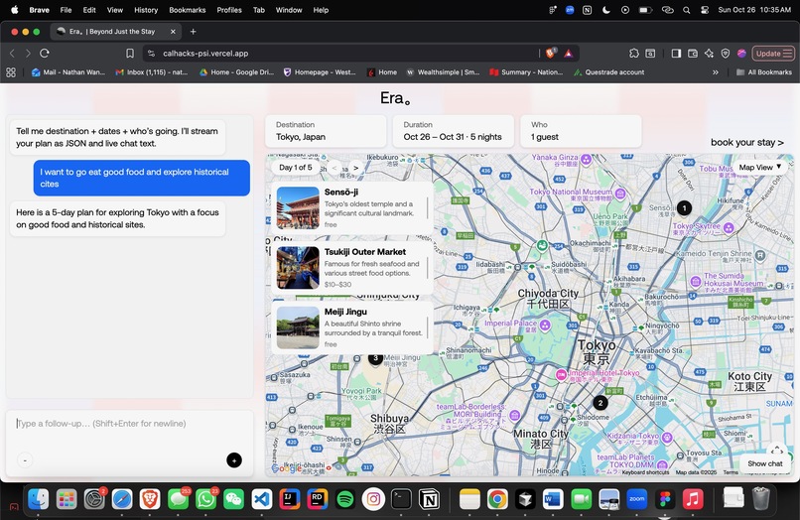Go to previous day arrow

click(x=334, y=168)
